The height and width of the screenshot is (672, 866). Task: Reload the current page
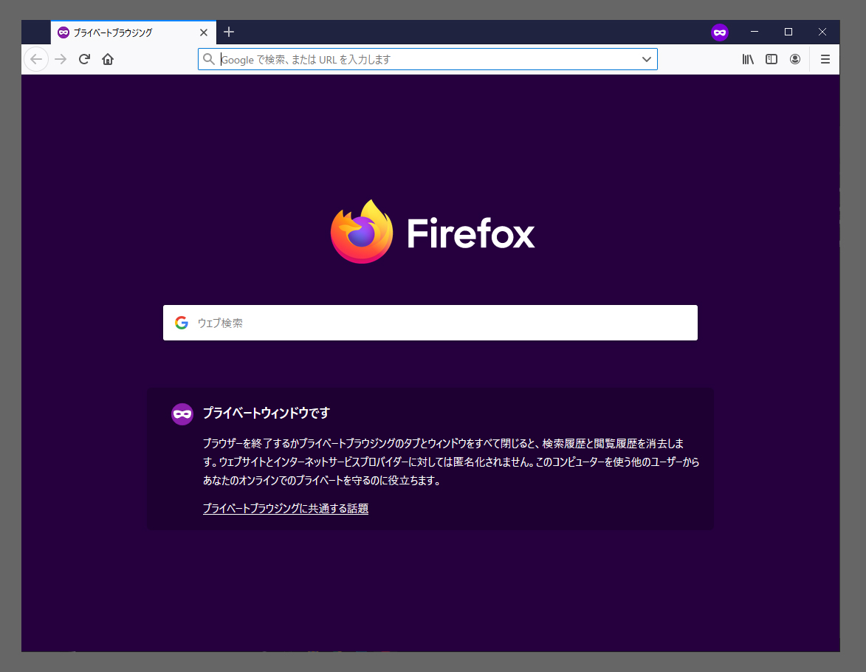[84, 59]
